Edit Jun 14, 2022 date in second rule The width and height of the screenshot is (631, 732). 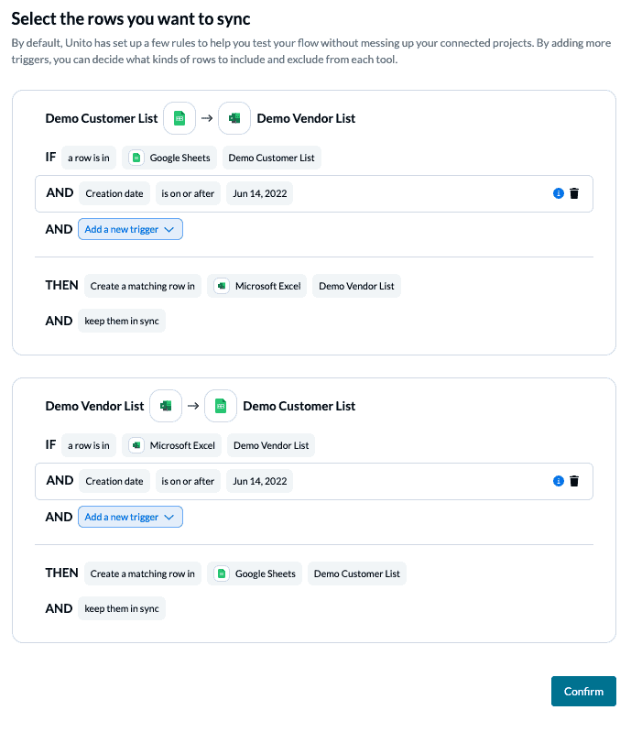pyautogui.click(x=259, y=481)
